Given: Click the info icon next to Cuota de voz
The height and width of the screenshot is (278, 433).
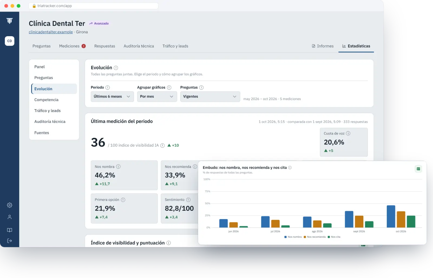Looking at the screenshot, I should coord(348,133).
